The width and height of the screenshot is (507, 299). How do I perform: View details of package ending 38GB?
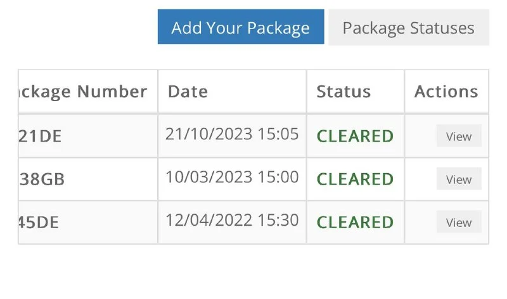(x=458, y=179)
